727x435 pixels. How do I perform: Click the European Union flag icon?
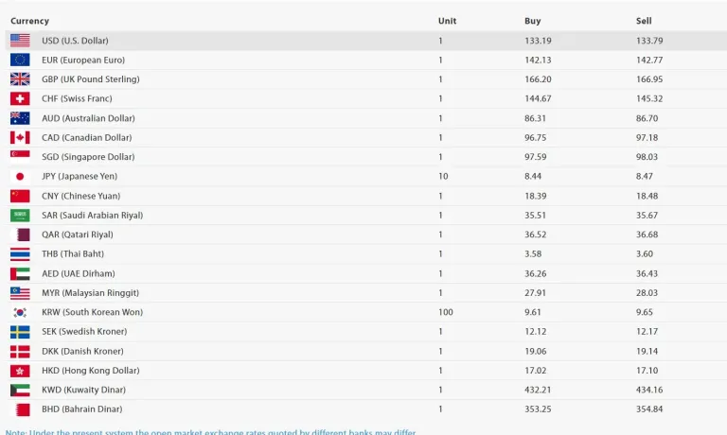click(x=20, y=60)
